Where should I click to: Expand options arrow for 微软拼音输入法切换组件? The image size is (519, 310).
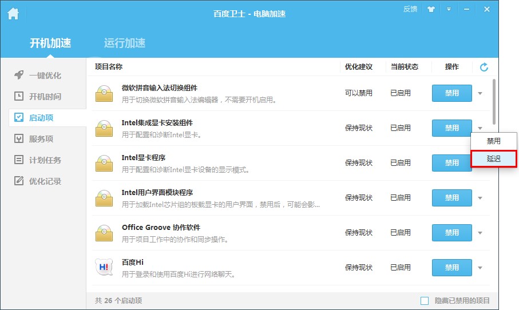[x=480, y=93]
